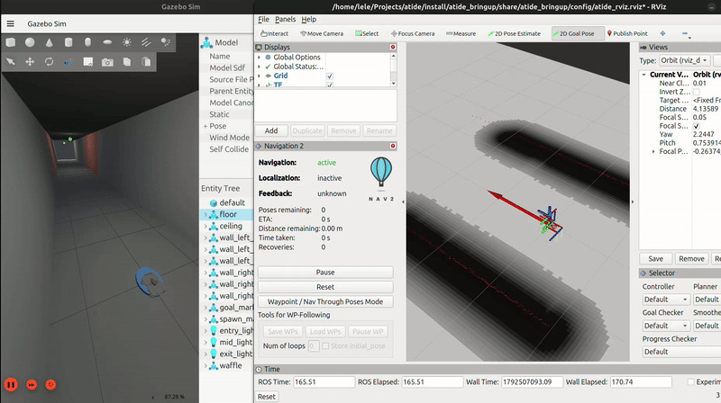Toggle the Grid display checkbox
721x403 pixels.
[330, 76]
